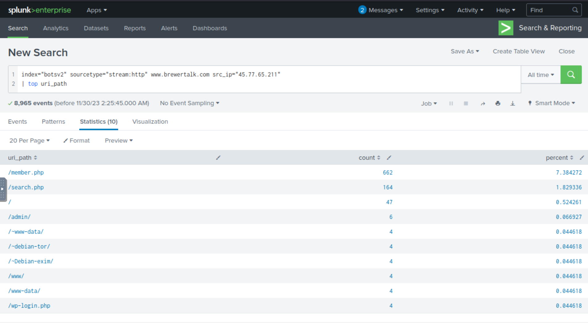588x323 pixels.
Task: Click the magnifier icon in Find box
Action: (575, 10)
